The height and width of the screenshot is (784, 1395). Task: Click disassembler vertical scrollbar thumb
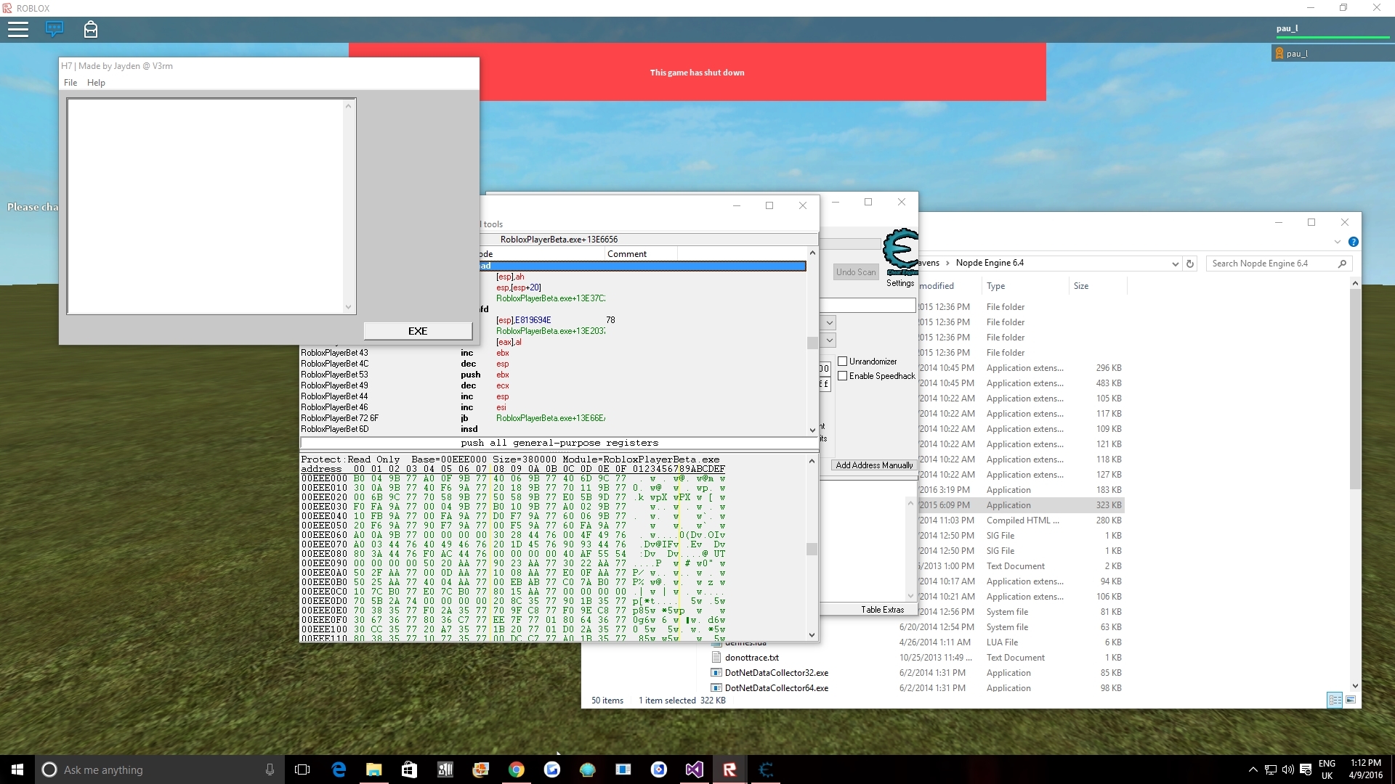pyautogui.click(x=812, y=342)
